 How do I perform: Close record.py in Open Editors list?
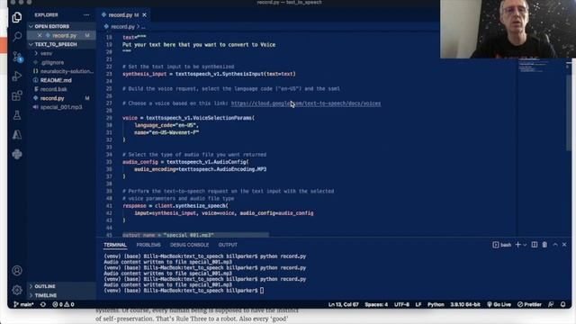[x=40, y=35]
